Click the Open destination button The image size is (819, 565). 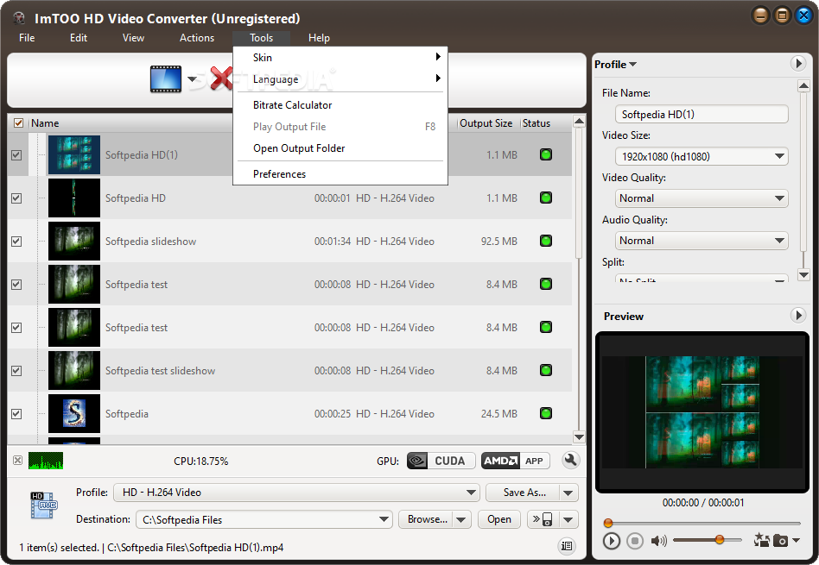(x=498, y=519)
